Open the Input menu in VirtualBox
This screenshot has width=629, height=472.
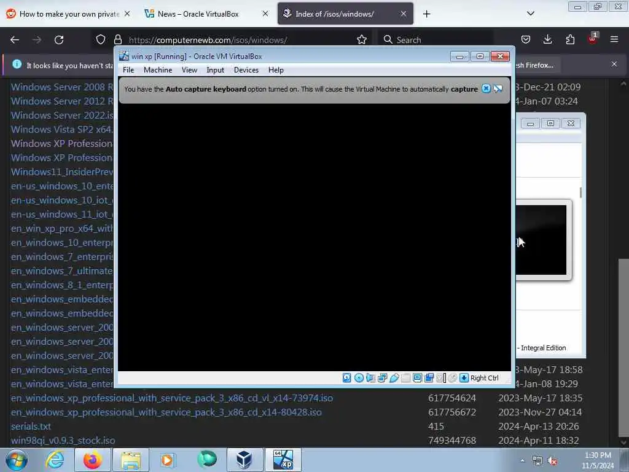click(x=216, y=70)
